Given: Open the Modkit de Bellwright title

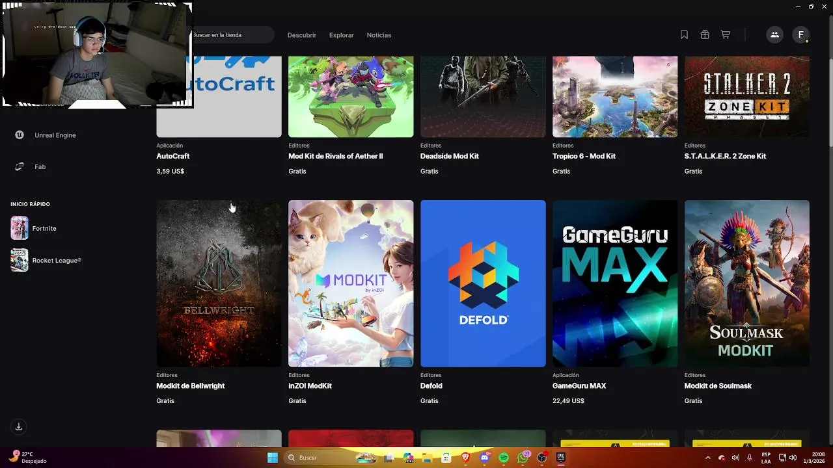Looking at the screenshot, I should pos(191,385).
